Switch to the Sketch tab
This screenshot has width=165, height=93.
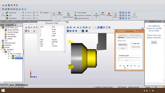point(11,21)
